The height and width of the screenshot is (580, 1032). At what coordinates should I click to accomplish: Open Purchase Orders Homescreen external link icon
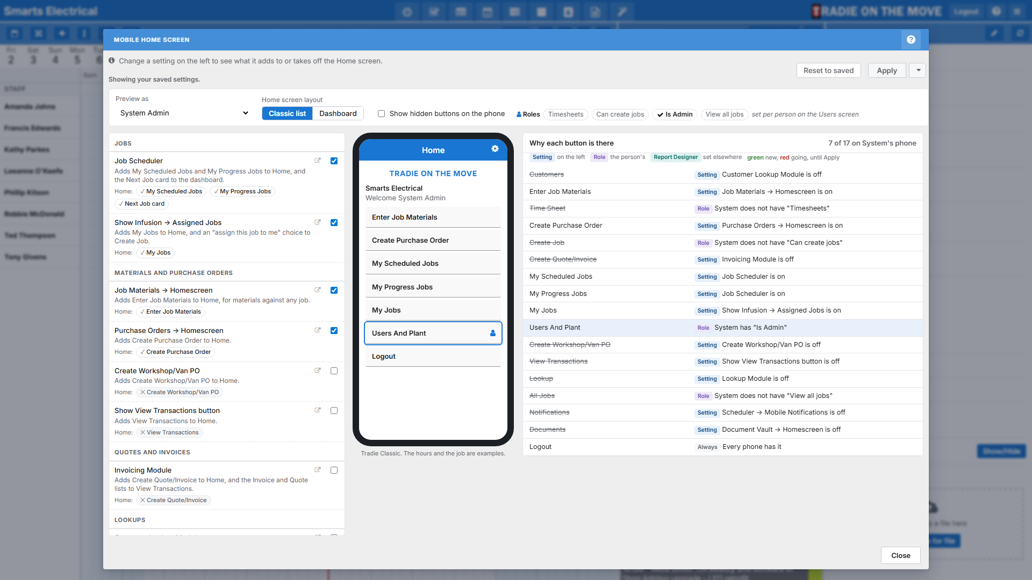[318, 330]
